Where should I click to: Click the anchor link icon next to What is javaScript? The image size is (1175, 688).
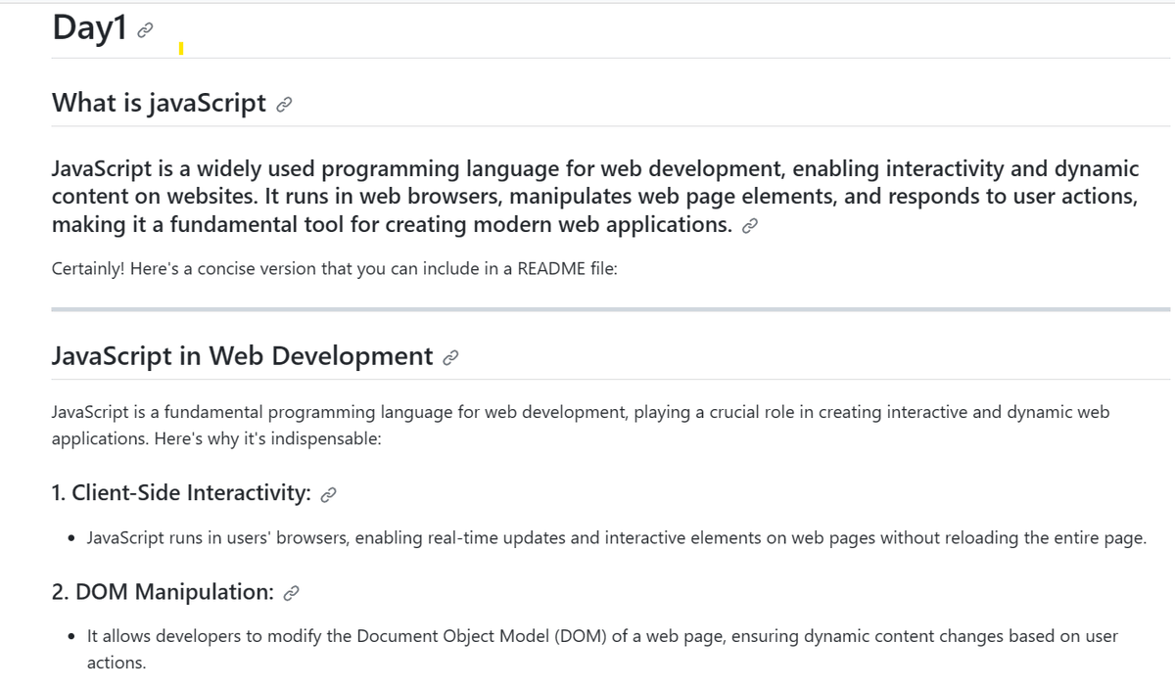[x=284, y=104]
